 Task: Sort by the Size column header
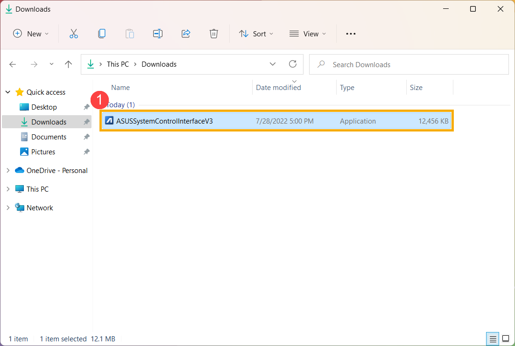coord(416,88)
